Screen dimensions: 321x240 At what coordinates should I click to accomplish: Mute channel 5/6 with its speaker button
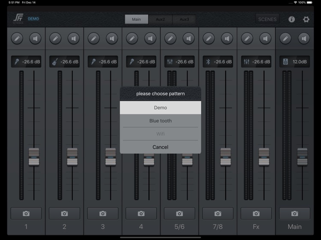point(189,38)
